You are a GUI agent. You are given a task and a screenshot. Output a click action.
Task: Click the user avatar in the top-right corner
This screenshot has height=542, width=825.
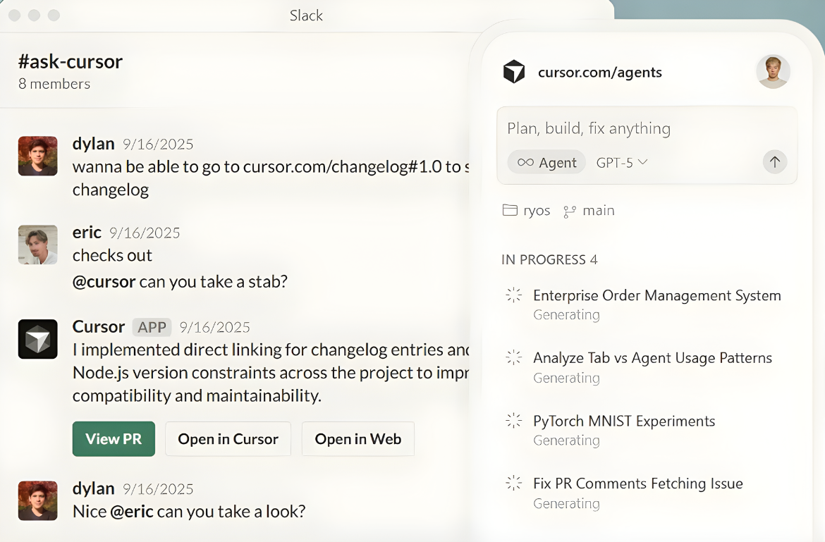pyautogui.click(x=774, y=71)
